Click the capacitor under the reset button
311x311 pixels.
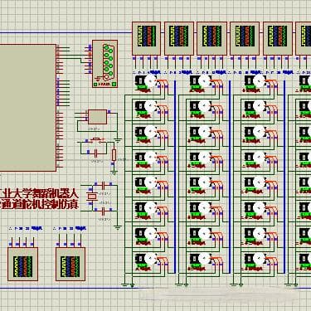coord(96,153)
